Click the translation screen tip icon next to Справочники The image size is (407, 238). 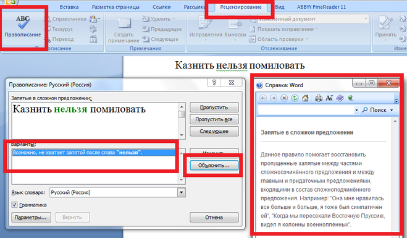94,19
